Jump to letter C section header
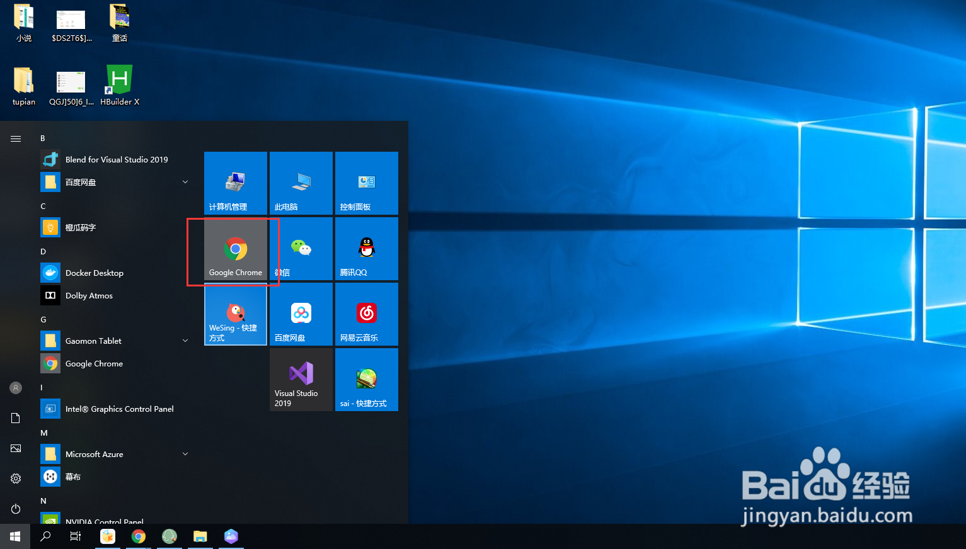966x549 pixels. [x=43, y=207]
